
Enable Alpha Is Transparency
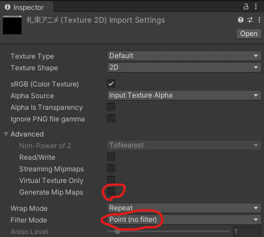pos(111,107)
